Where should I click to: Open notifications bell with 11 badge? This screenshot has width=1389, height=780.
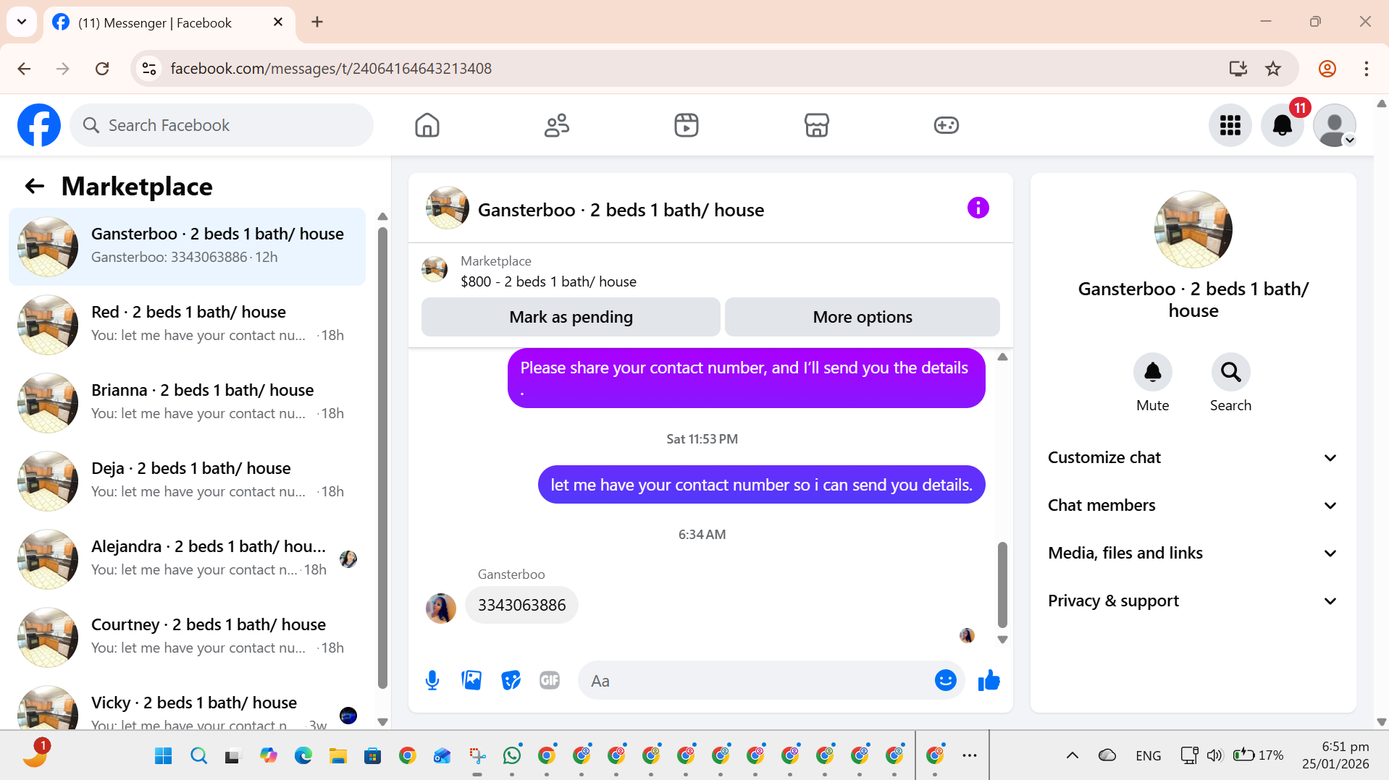point(1283,125)
